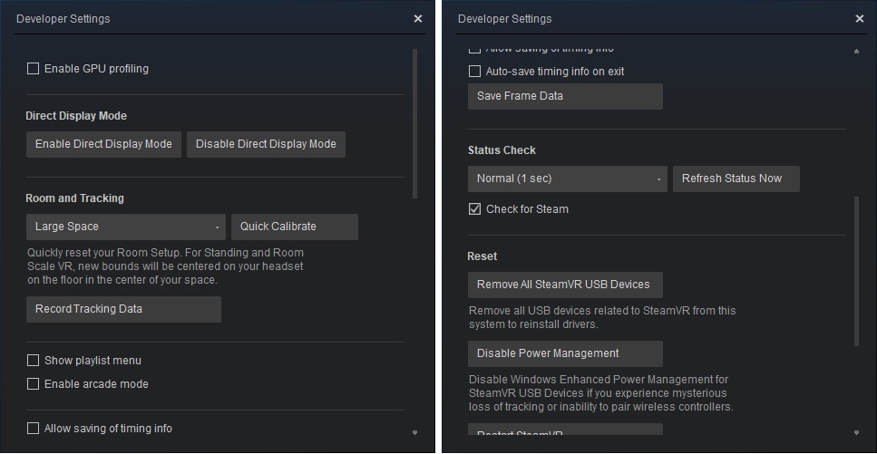The image size is (877, 454).
Task: Click the right window vertical scrollbar thumb
Action: 856,272
